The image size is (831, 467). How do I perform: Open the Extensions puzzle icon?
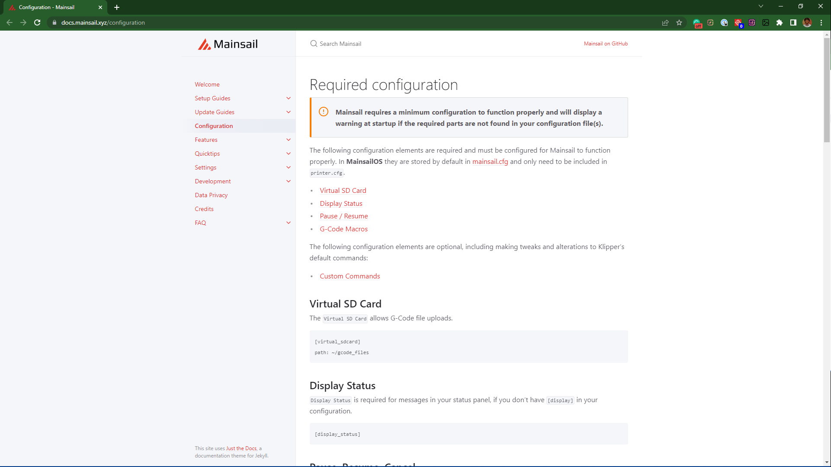click(780, 22)
